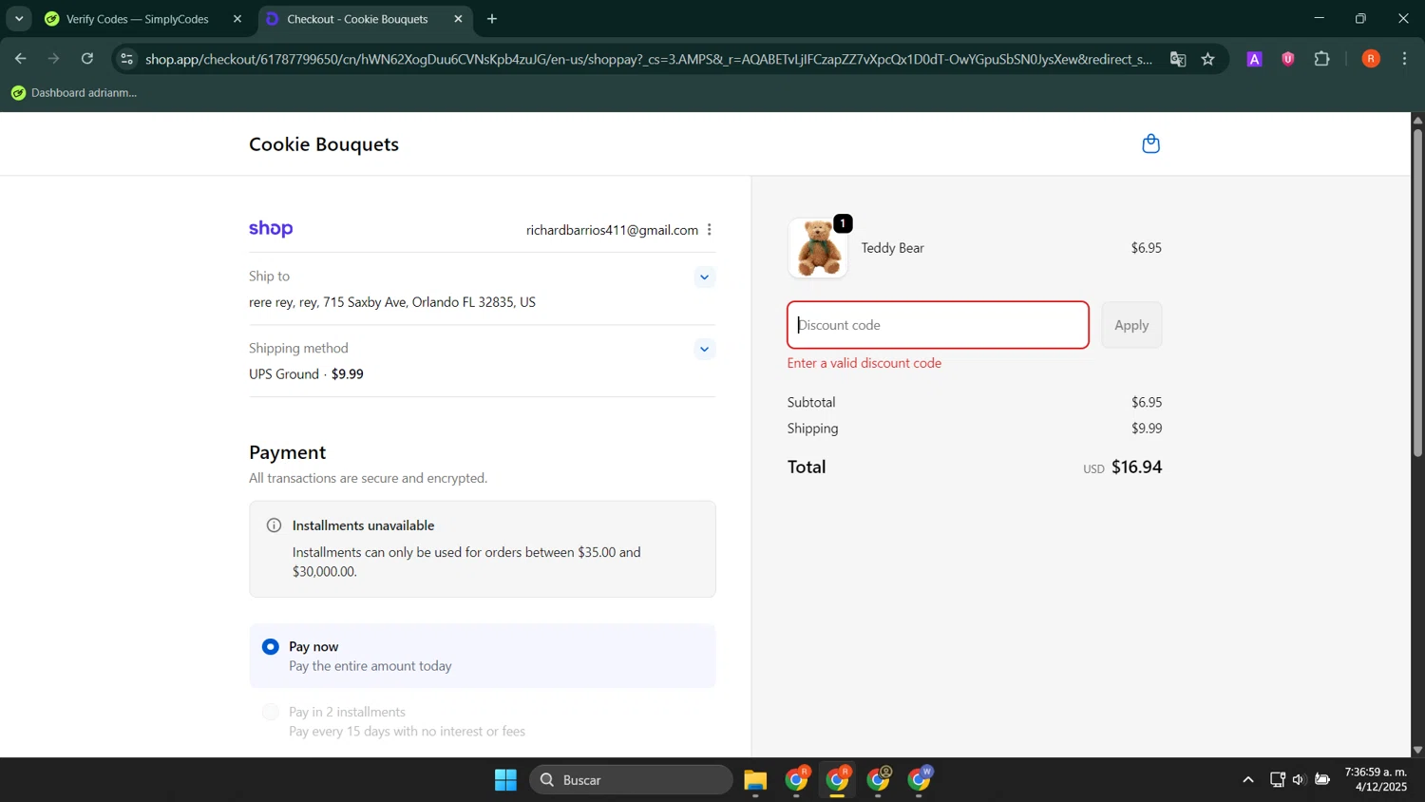Open the Windows Start menu
Image resolution: width=1425 pixels, height=802 pixels.
tap(505, 780)
